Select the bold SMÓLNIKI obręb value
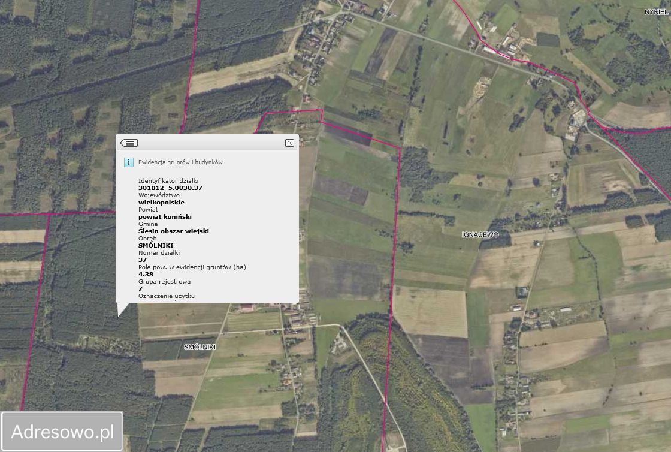The width and height of the screenshot is (671, 452). click(x=156, y=246)
